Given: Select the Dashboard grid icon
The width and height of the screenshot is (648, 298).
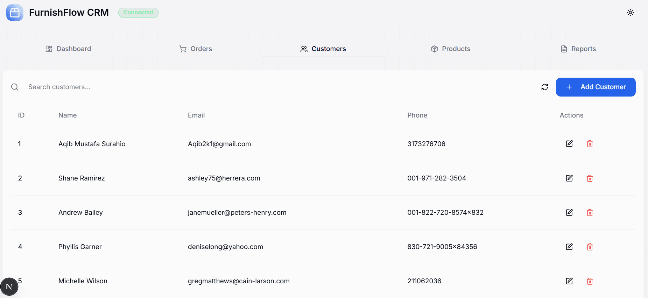Looking at the screenshot, I should [x=49, y=49].
